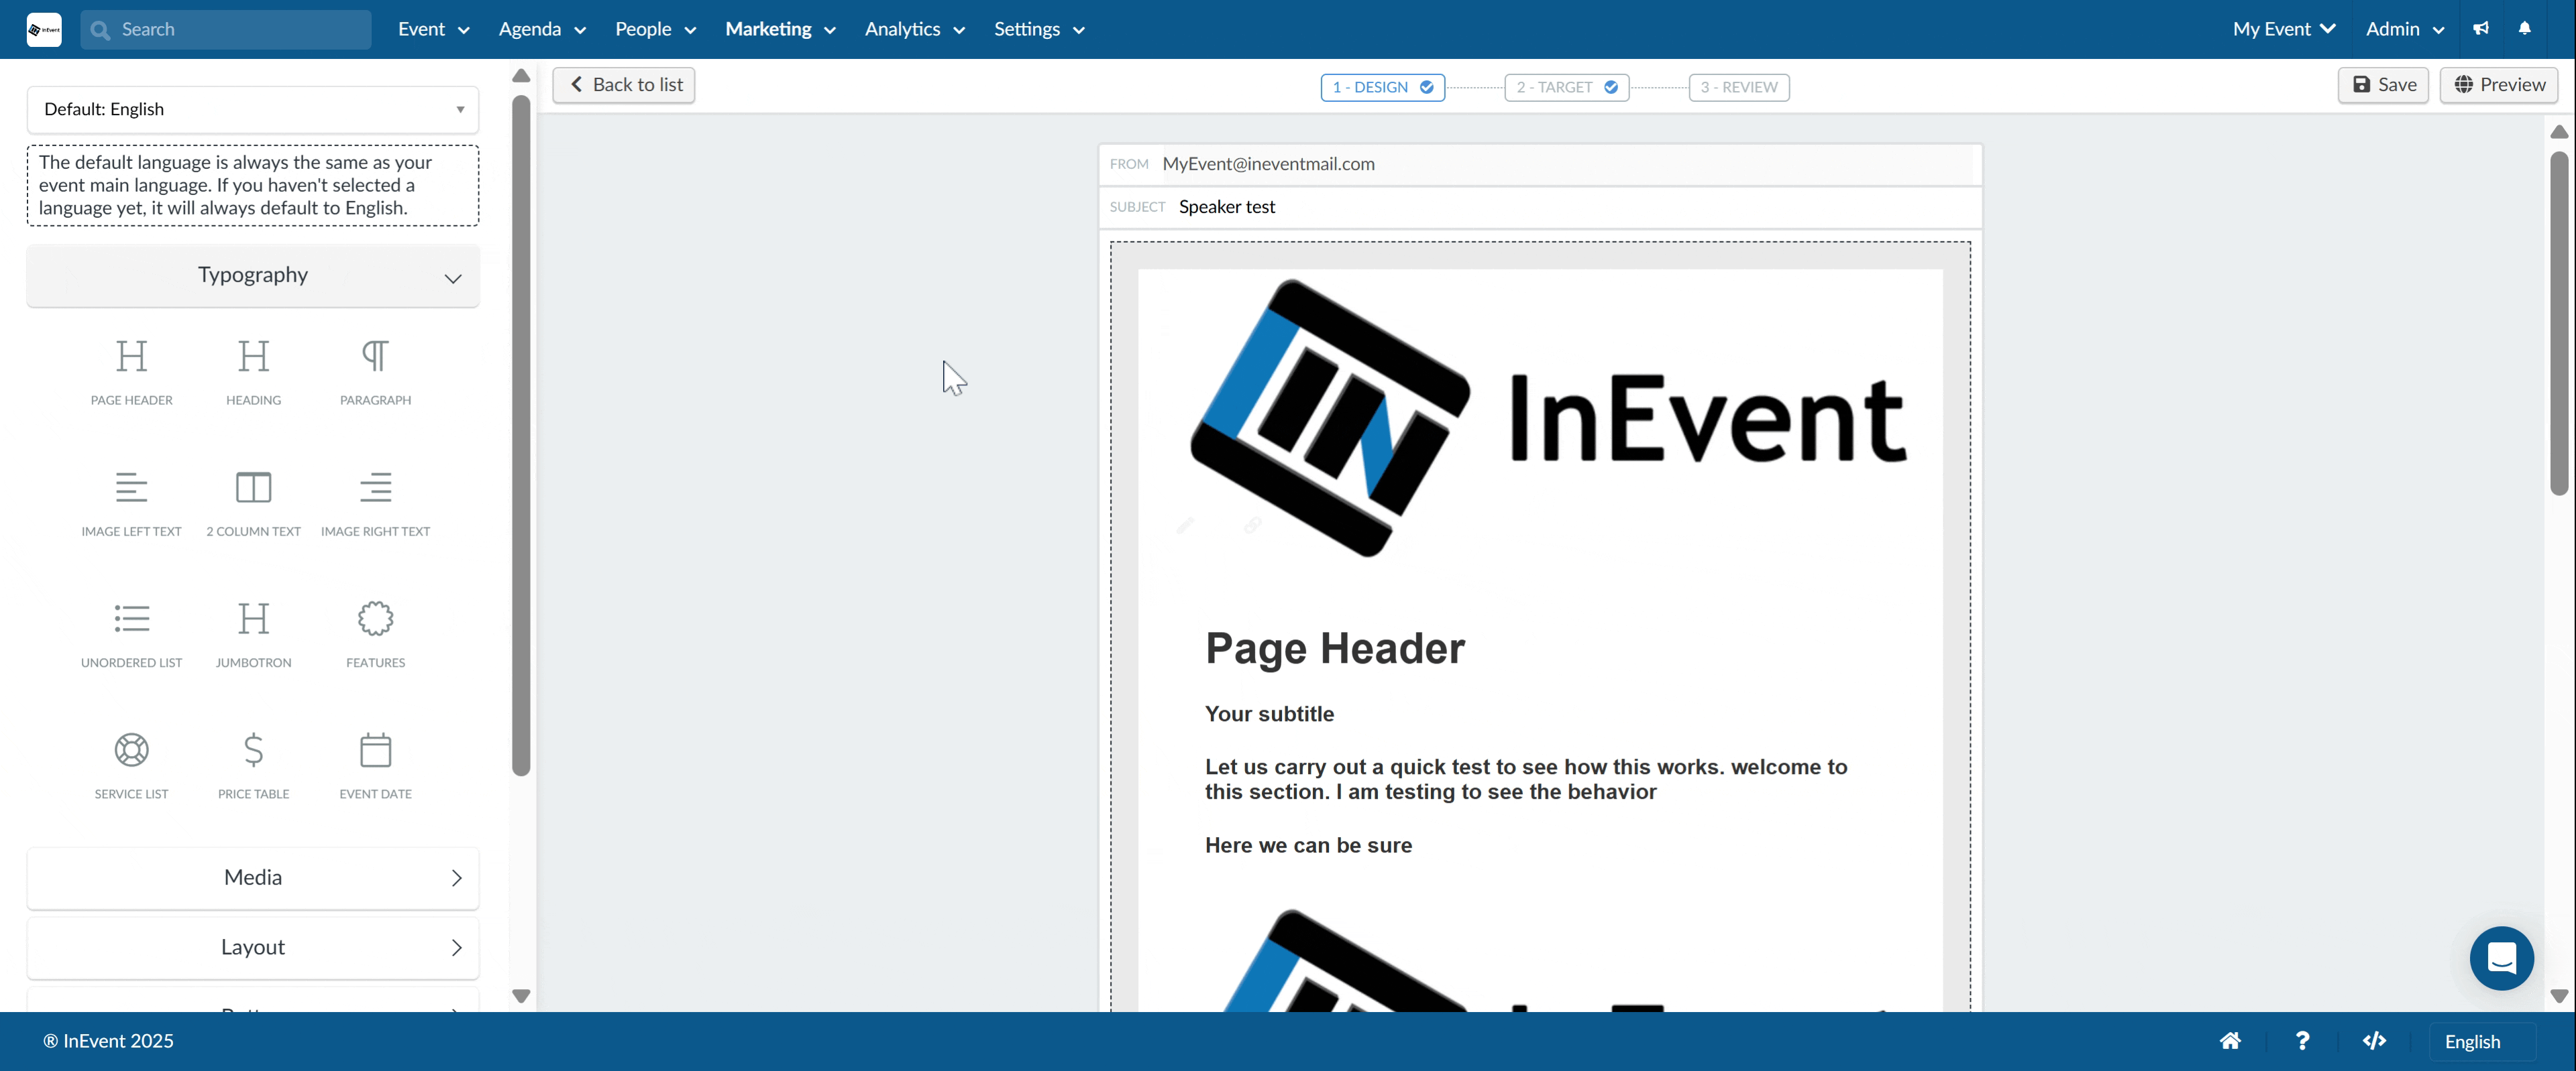Add a 2 Column Text block

pos(253,503)
